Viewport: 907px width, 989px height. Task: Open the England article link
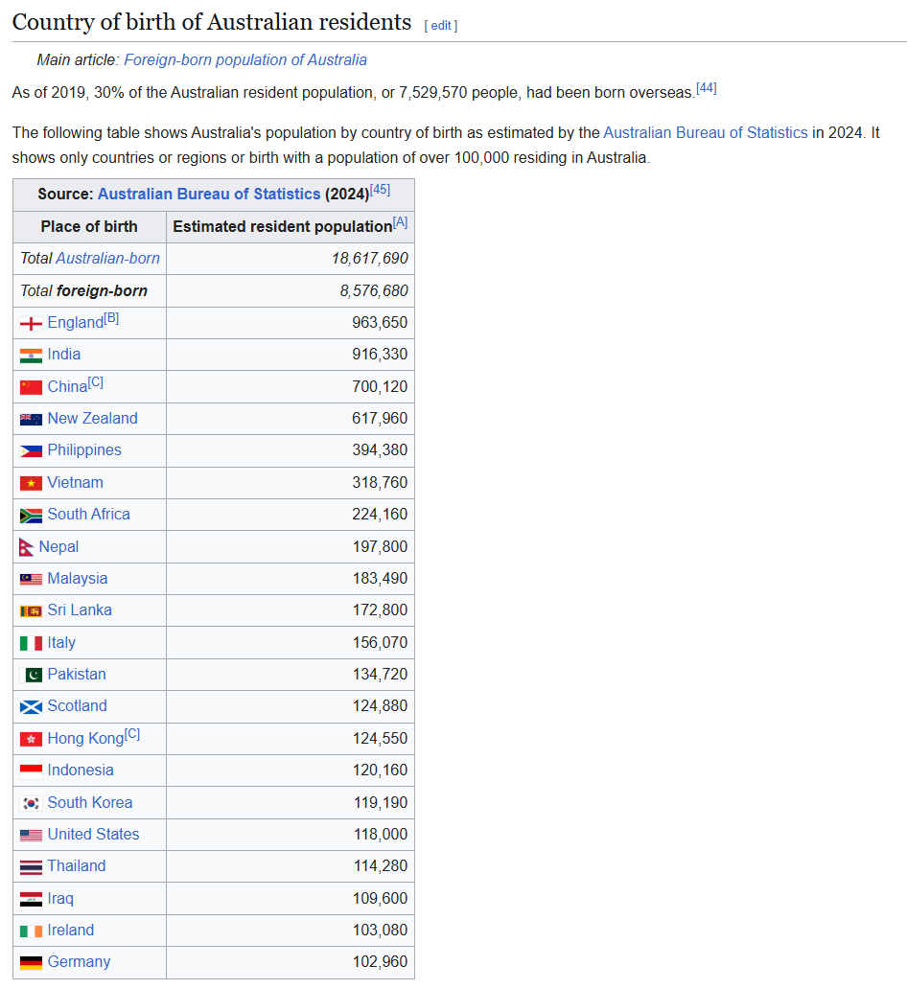tap(75, 322)
